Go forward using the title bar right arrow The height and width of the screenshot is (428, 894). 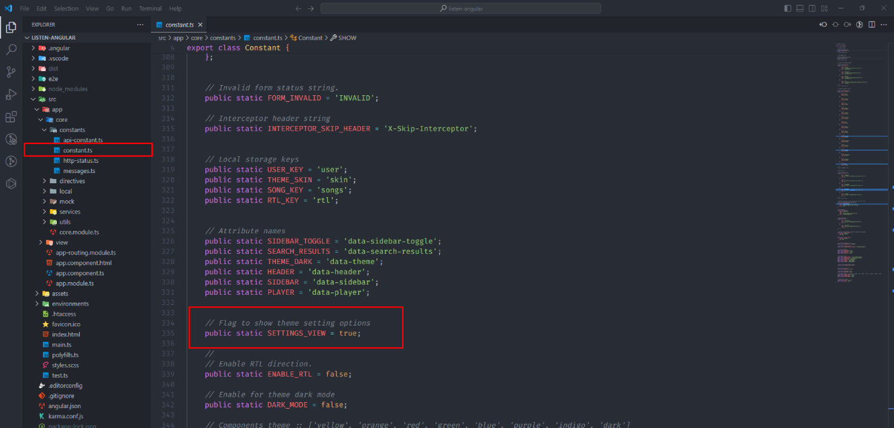(310, 8)
